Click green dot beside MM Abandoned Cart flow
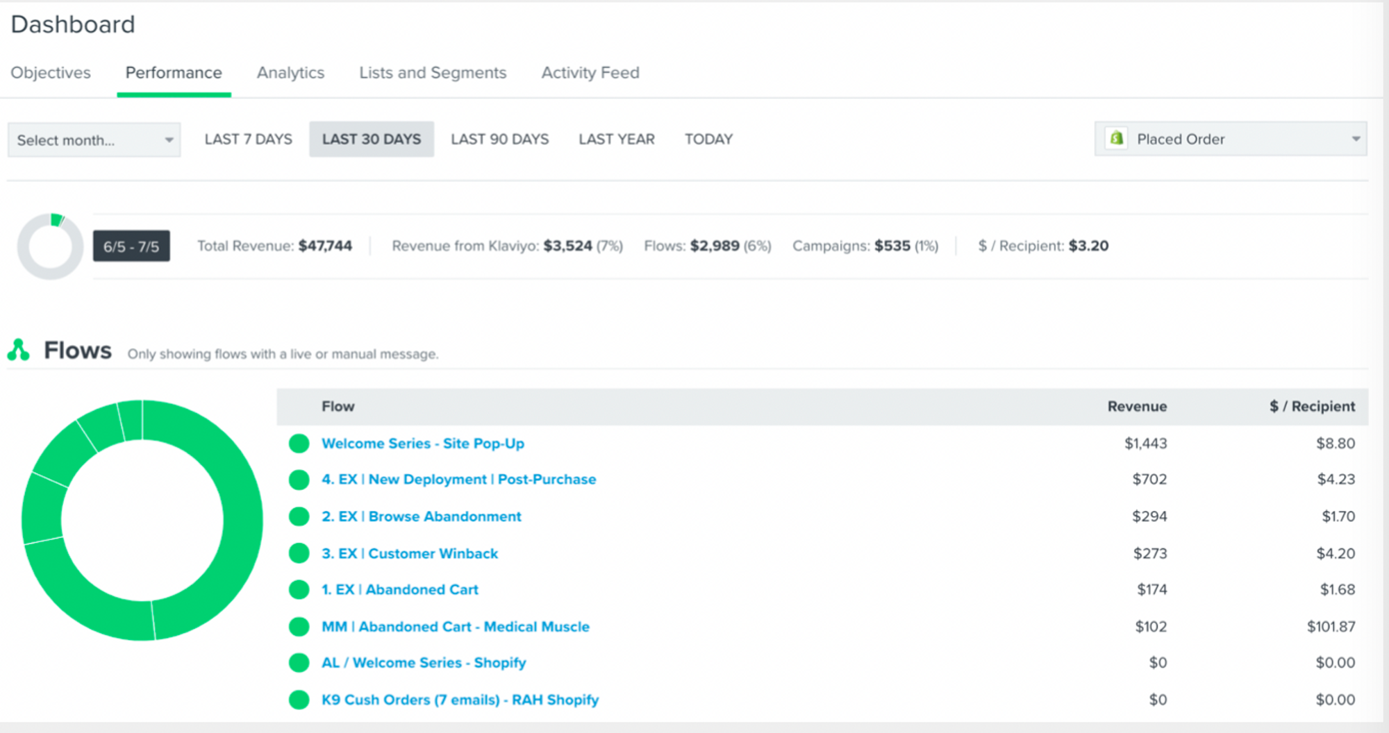Image resolution: width=1389 pixels, height=733 pixels. tap(299, 626)
